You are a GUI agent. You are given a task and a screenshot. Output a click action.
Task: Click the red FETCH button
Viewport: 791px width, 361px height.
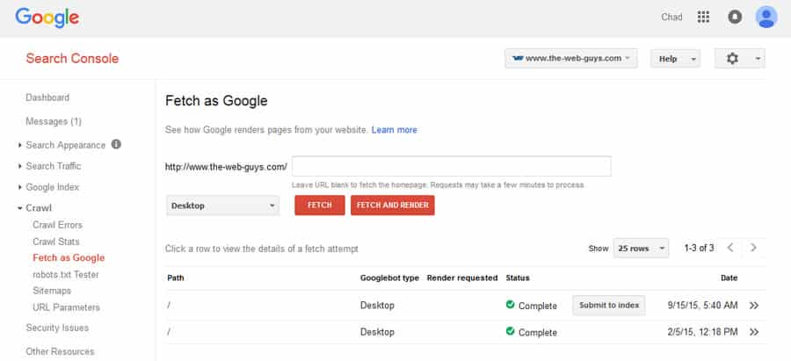(x=320, y=206)
